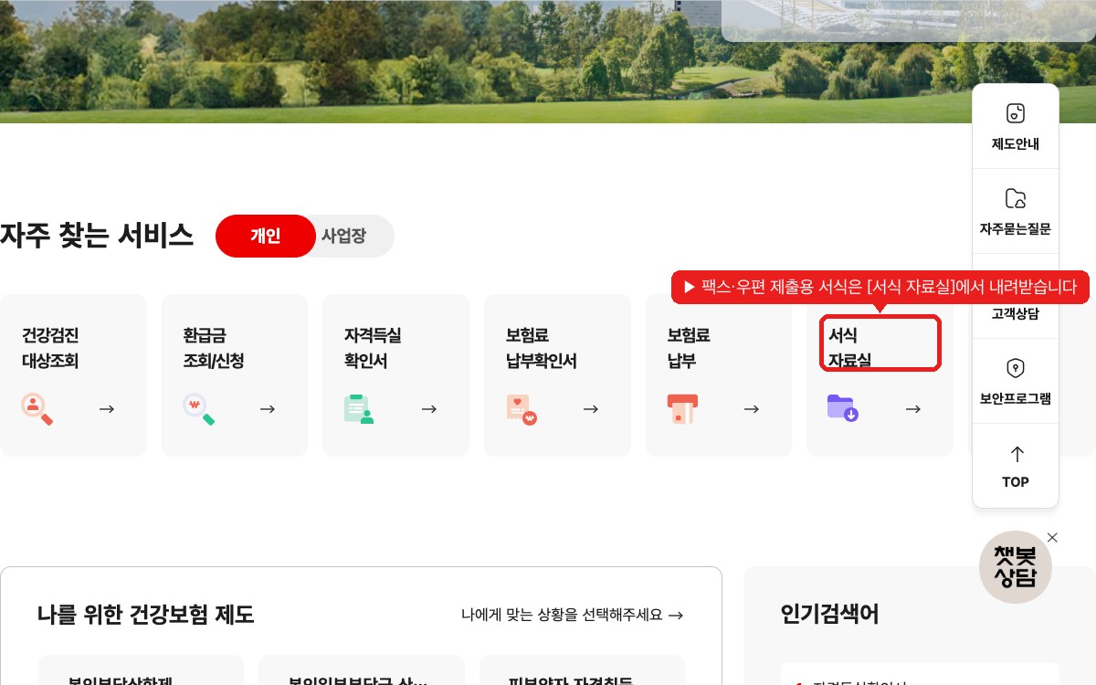Click the 나를 위한 건강보험 제도 heading
Screen dimensions: 1096x685
146,615
